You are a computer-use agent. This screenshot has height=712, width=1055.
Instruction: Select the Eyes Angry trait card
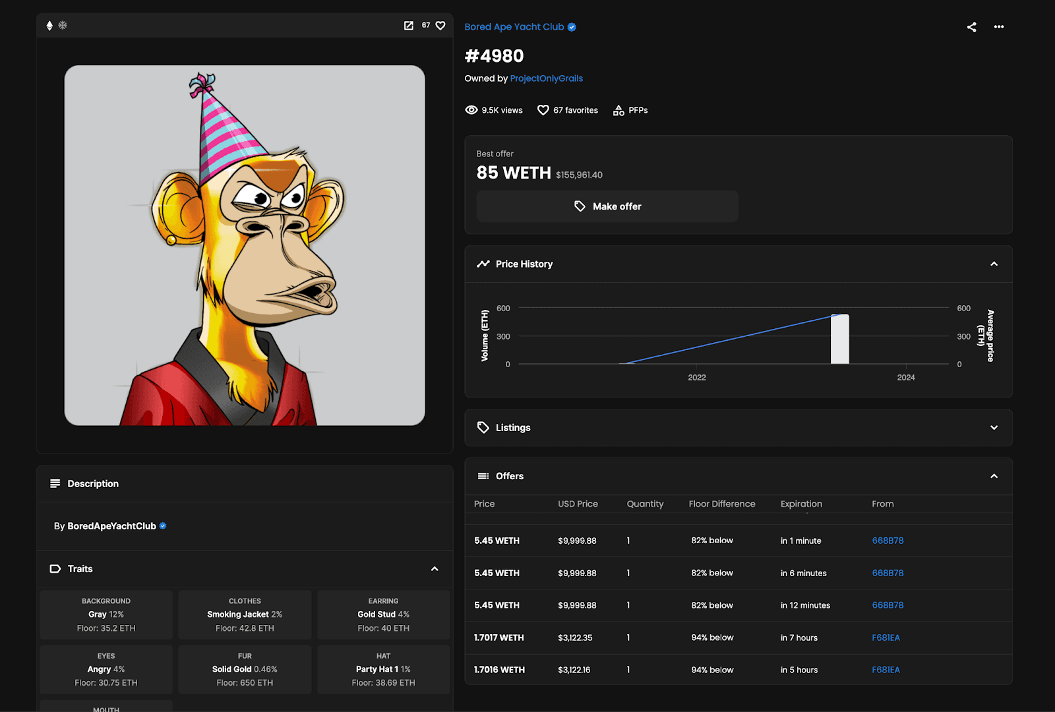pos(106,669)
